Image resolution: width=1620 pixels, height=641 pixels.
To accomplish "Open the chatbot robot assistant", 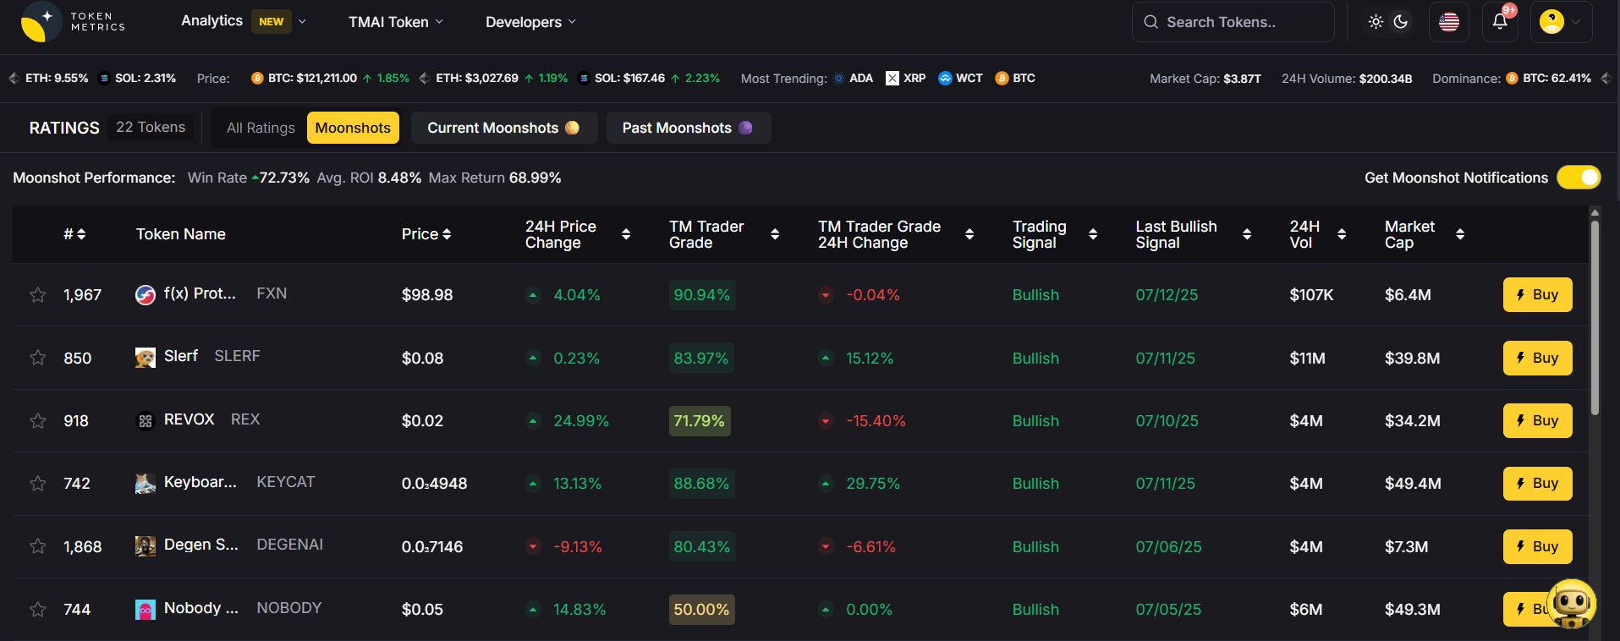I will pos(1571,603).
